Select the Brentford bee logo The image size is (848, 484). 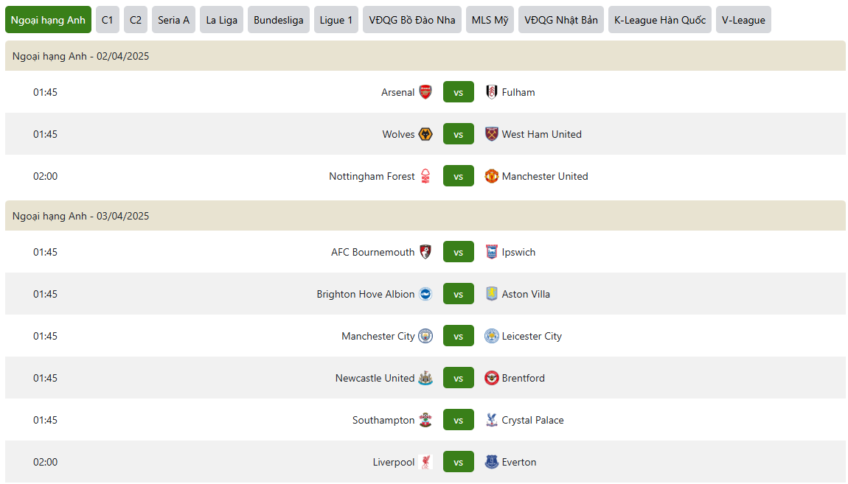491,378
